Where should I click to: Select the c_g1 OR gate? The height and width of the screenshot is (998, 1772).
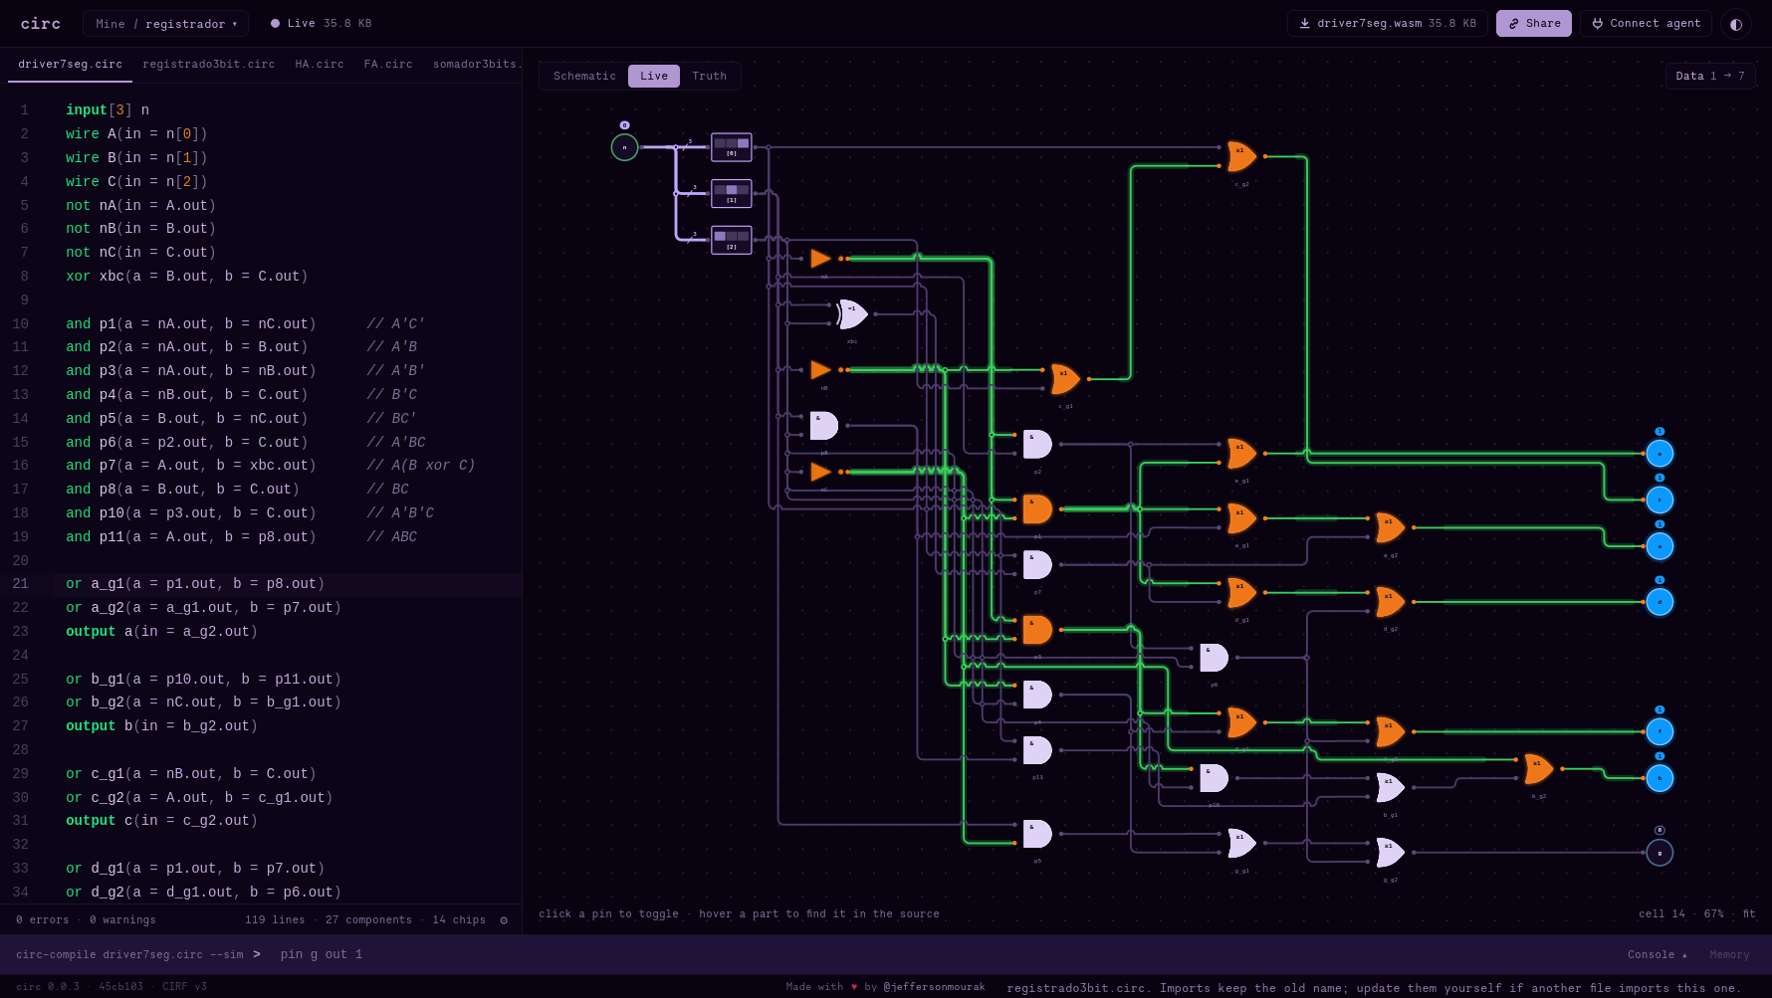[1065, 379]
